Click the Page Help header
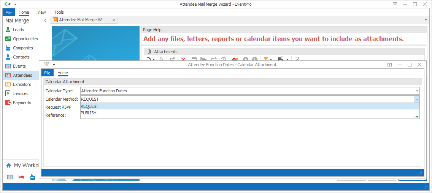The width and height of the screenshot is (432, 193). (x=152, y=30)
